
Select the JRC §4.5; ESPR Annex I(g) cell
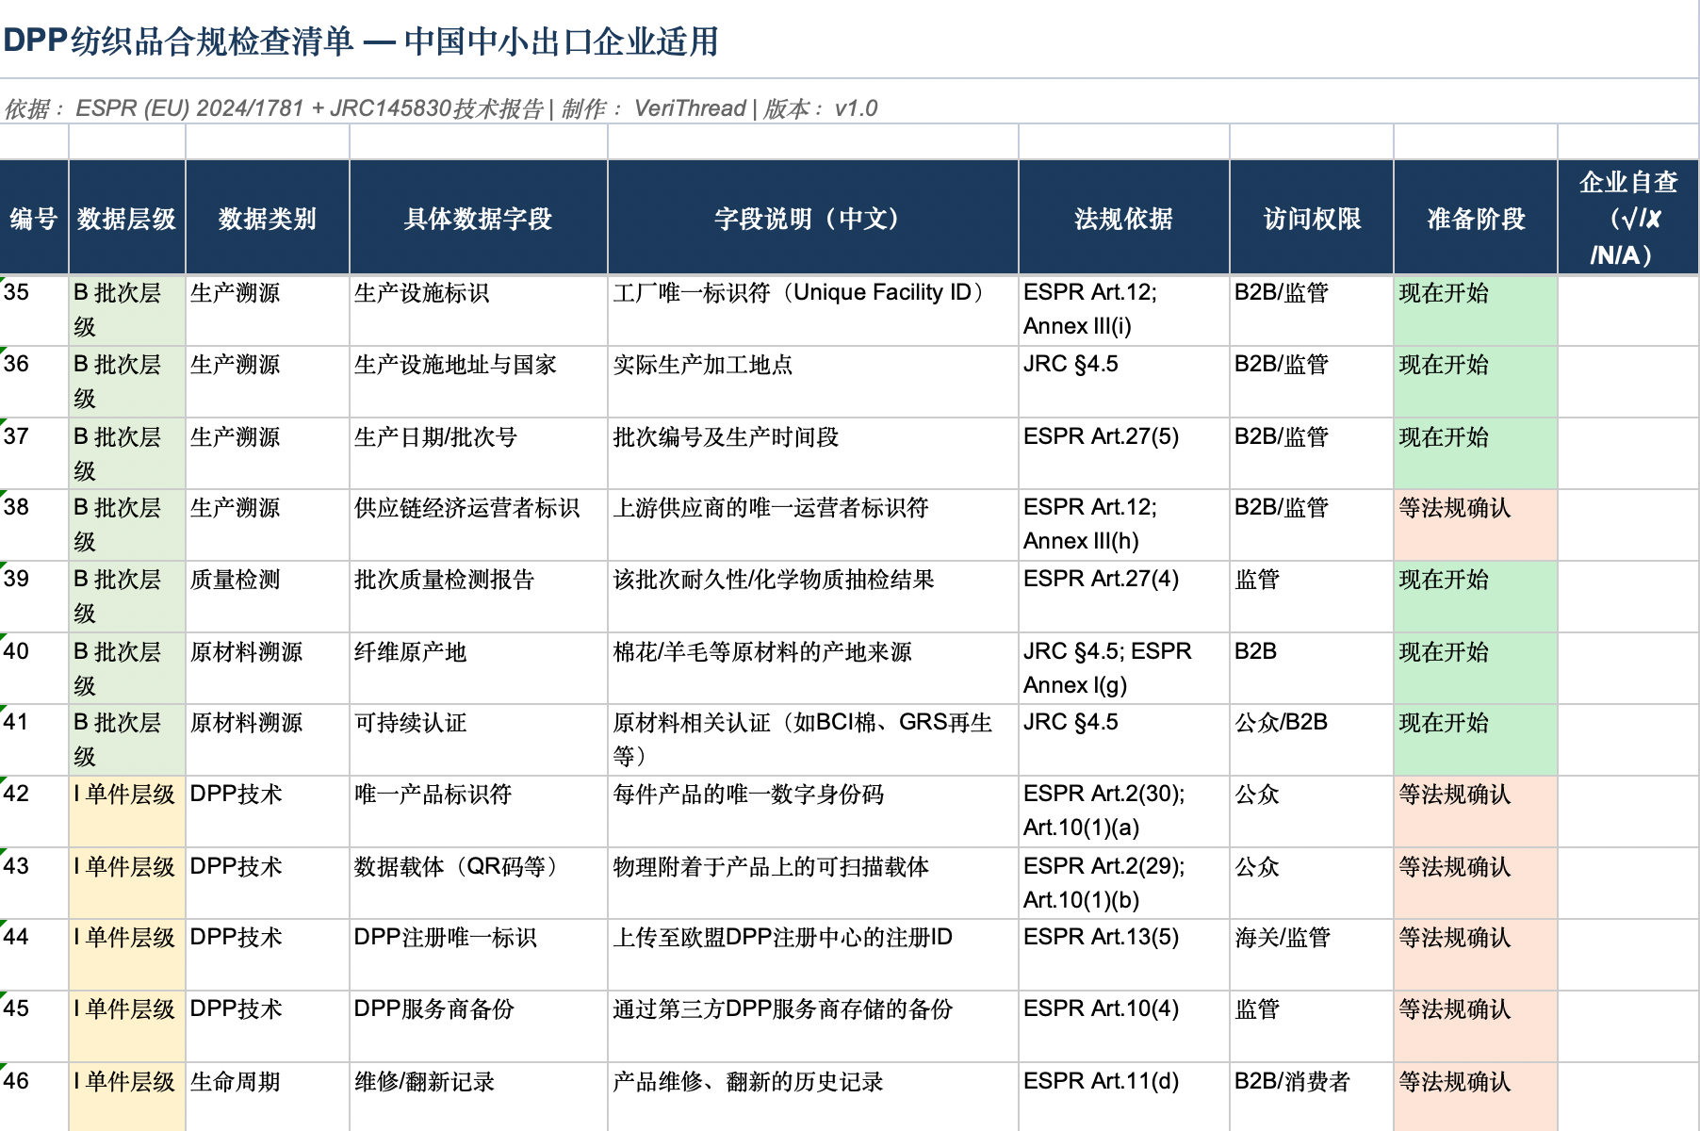(x=1124, y=668)
